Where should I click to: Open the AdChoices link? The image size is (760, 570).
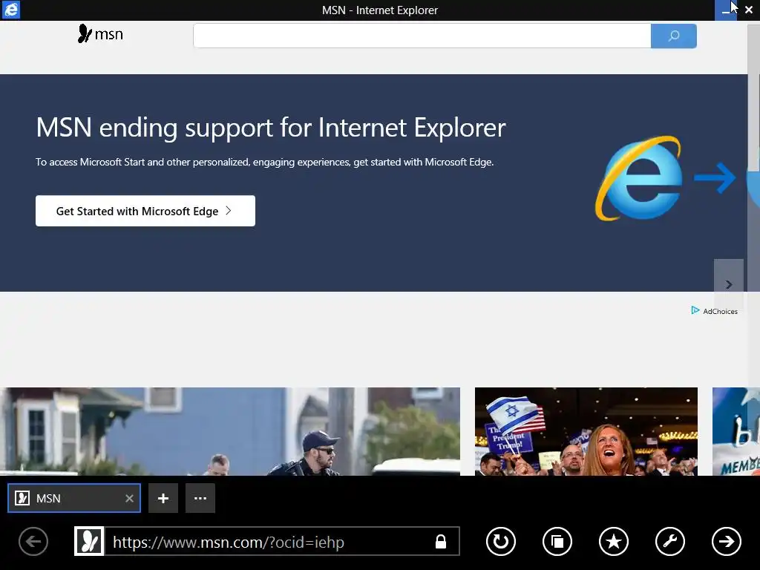point(714,311)
